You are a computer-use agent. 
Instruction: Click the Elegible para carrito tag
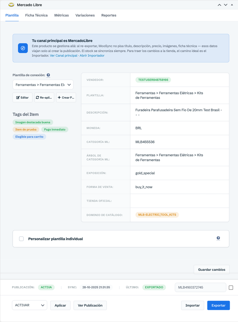(x=29, y=137)
